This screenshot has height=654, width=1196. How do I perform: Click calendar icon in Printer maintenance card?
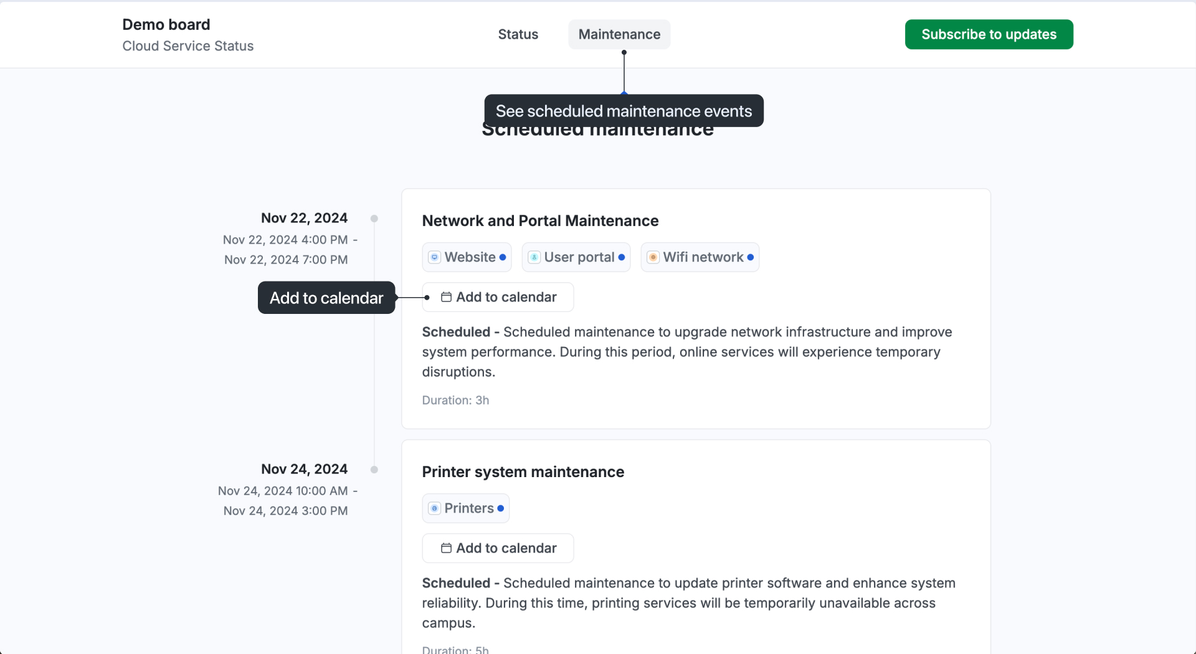(x=446, y=548)
